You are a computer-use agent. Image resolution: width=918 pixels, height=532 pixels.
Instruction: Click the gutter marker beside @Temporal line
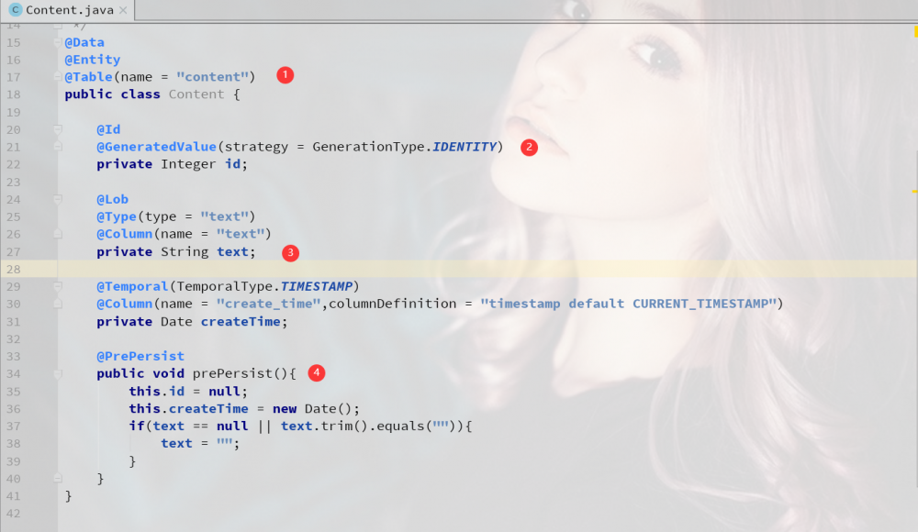(x=57, y=286)
